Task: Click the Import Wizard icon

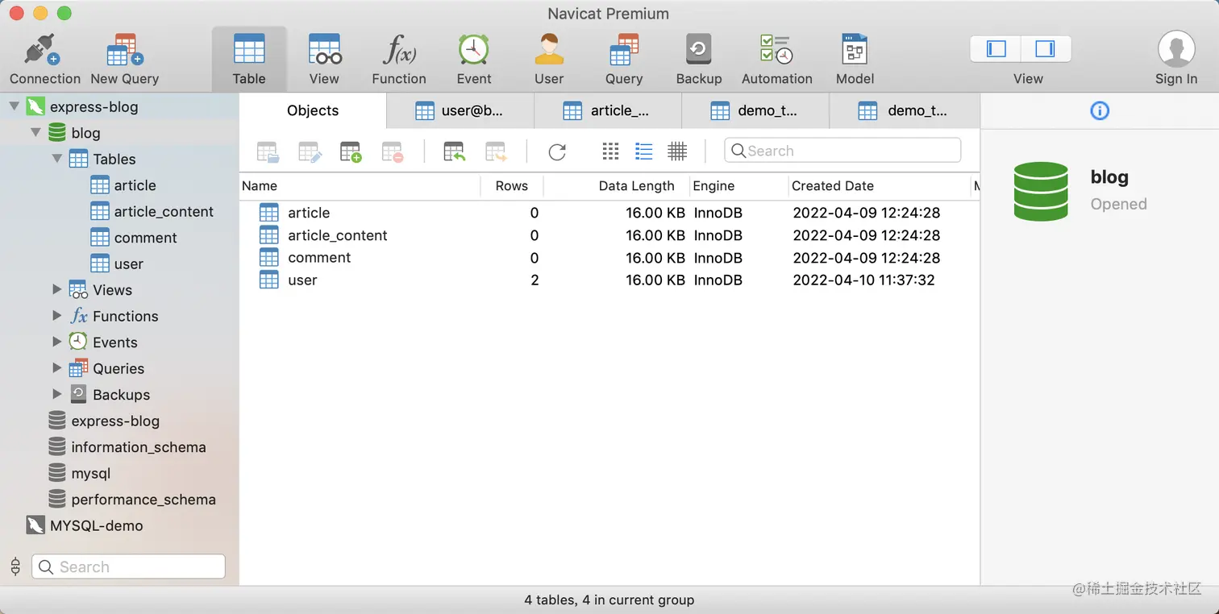Action: (x=455, y=151)
